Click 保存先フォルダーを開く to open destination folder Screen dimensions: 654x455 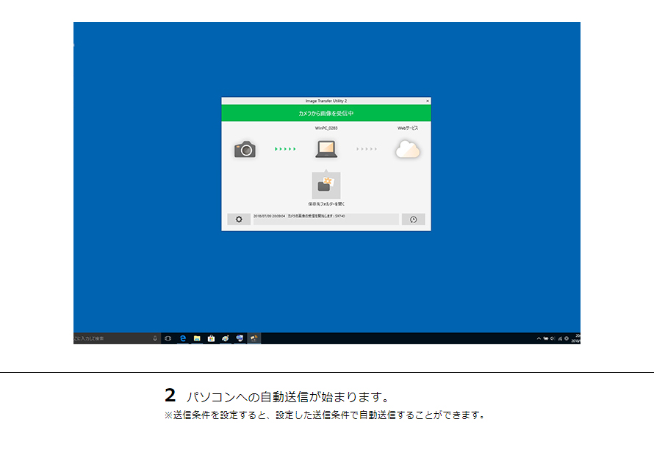coord(328,202)
